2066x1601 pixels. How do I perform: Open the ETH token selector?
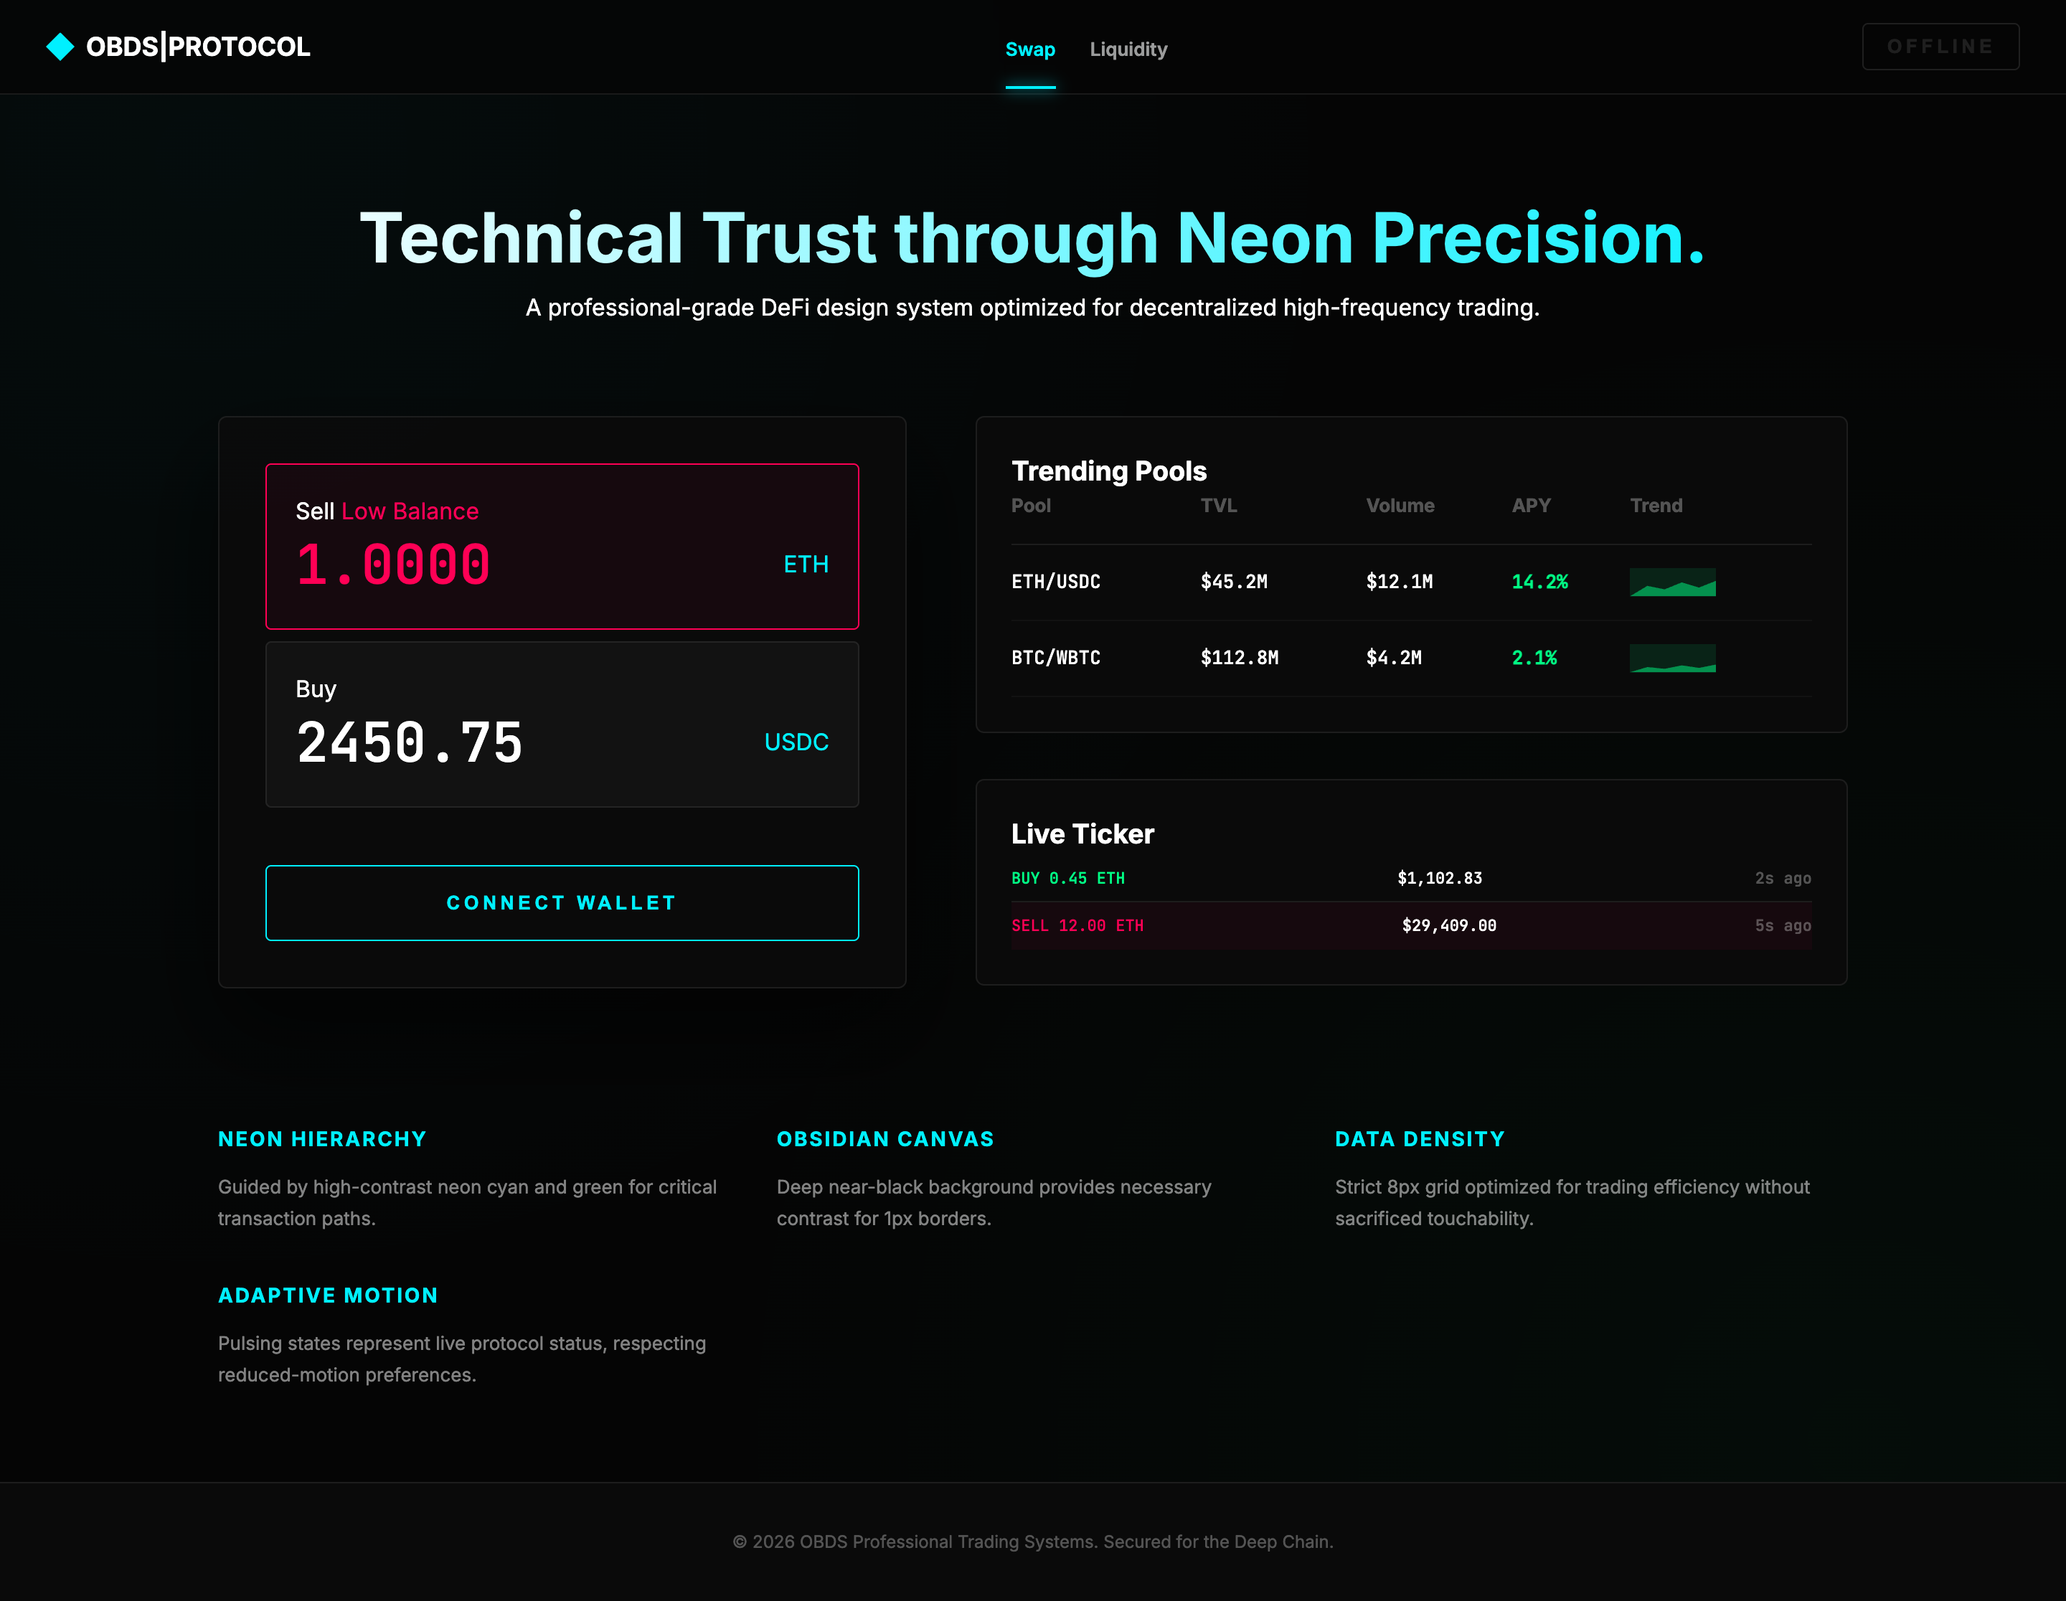click(x=805, y=565)
